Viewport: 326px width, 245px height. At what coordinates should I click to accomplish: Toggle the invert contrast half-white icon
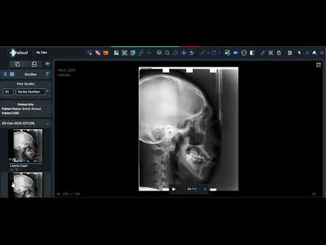point(252,53)
